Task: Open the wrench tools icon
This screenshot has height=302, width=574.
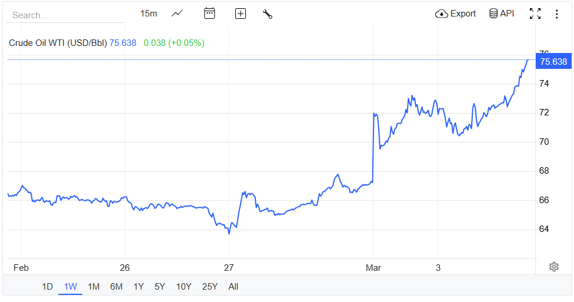Action: (x=268, y=14)
